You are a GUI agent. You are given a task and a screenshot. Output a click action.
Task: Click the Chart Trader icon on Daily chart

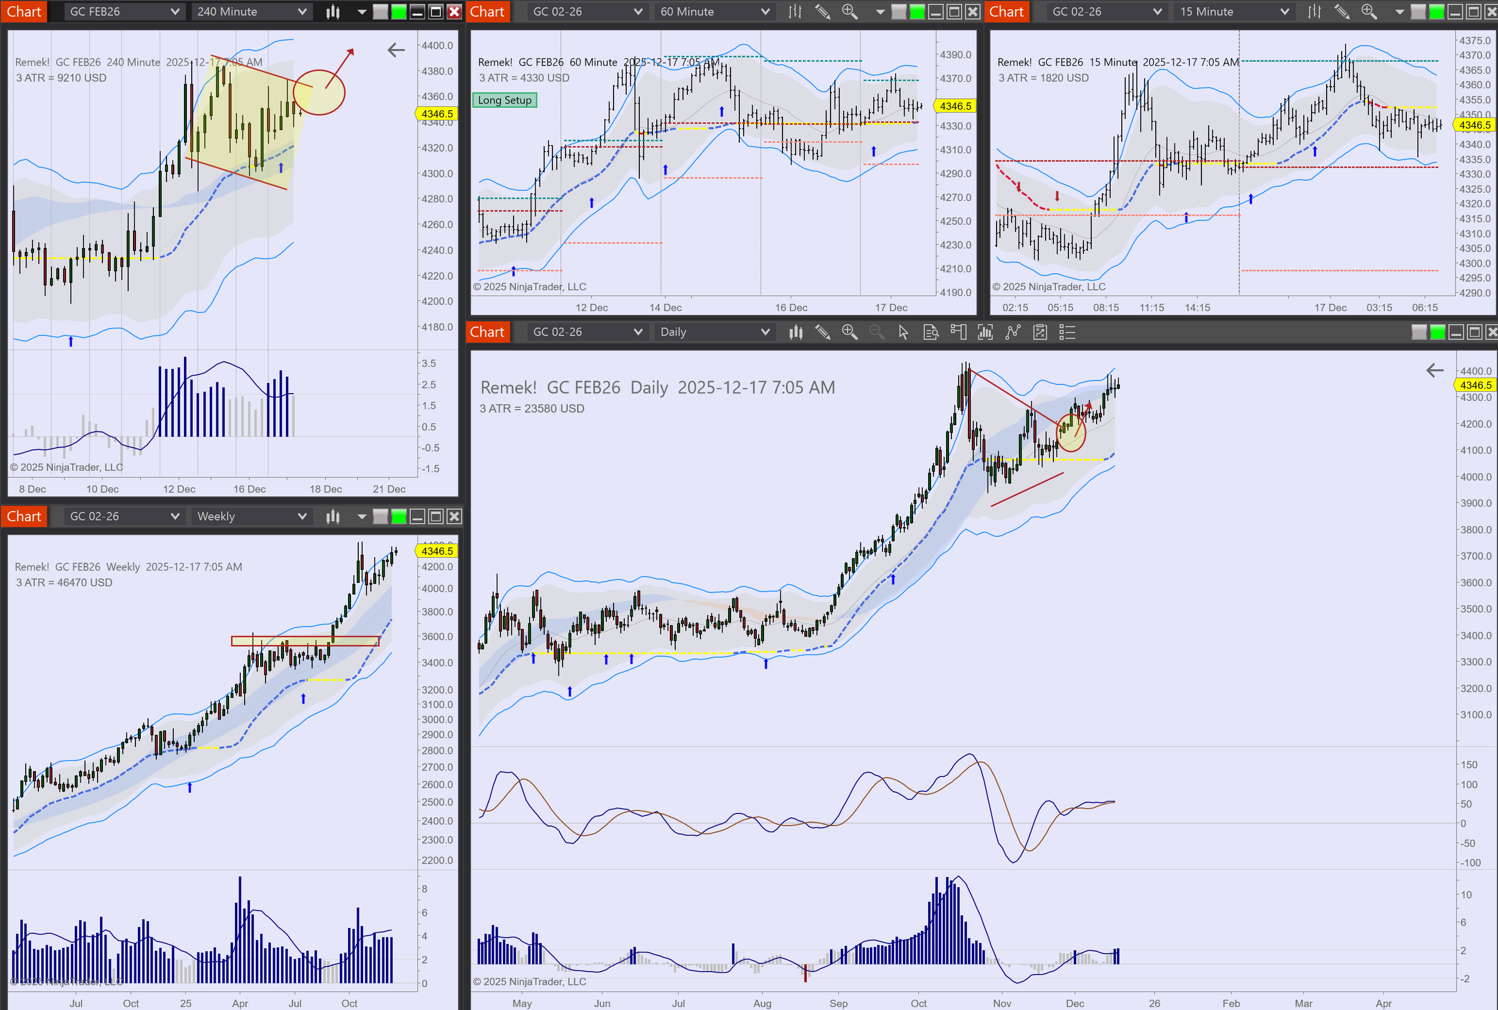pos(958,332)
